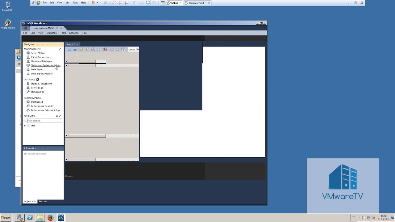The image size is (395, 222).
Task: Open Workbench File menu
Action: (25, 33)
